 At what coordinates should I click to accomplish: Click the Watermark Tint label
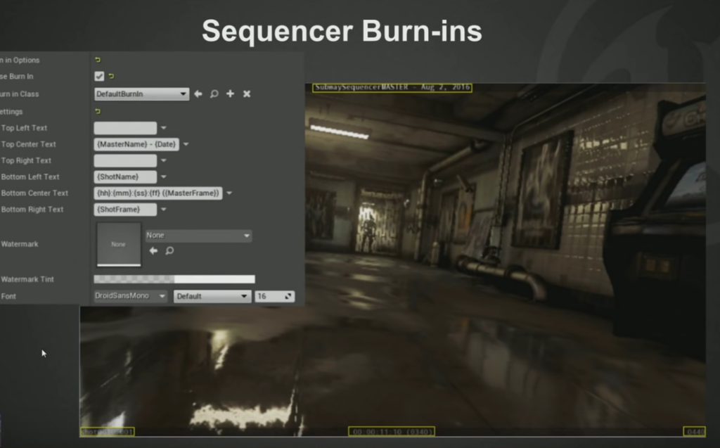point(27,279)
